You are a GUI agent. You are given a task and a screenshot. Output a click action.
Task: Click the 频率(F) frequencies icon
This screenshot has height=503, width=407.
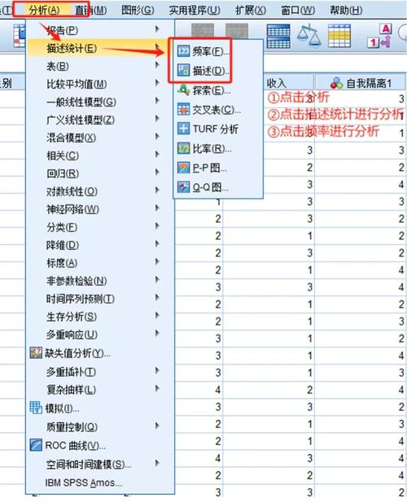183,51
